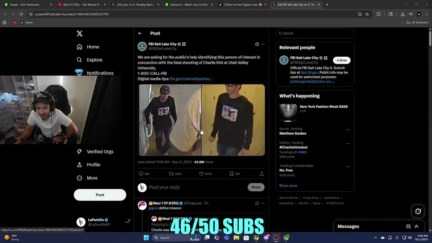Open File Explorer from the taskbar
Screen dimensions: 432x243
pos(237,238)
